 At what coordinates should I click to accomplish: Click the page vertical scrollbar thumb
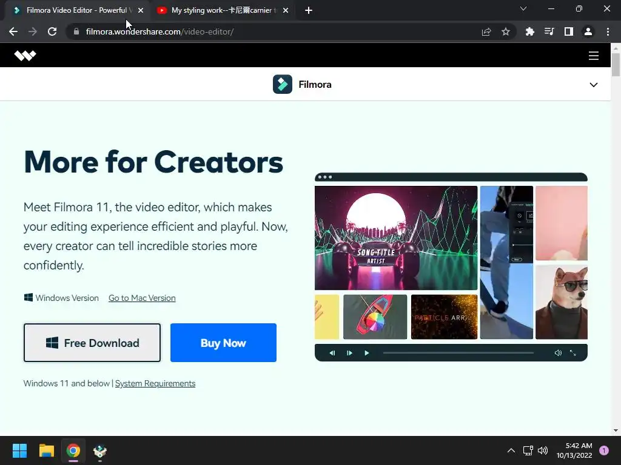coord(616,64)
